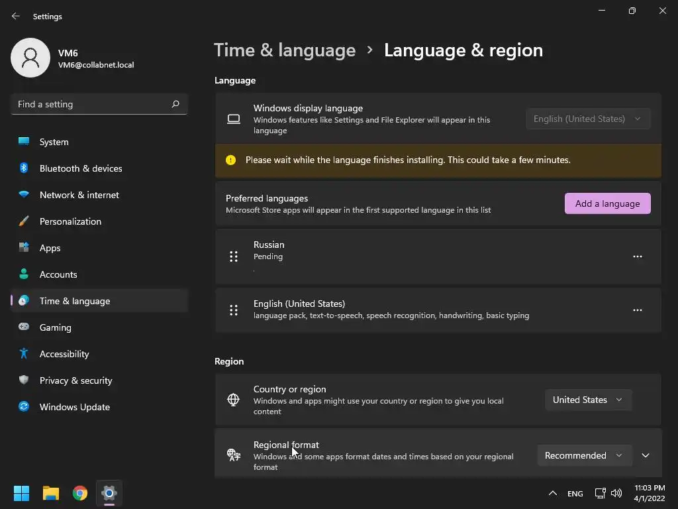Open Network & internet settings
The height and width of the screenshot is (509, 678).
pyautogui.click(x=99, y=195)
